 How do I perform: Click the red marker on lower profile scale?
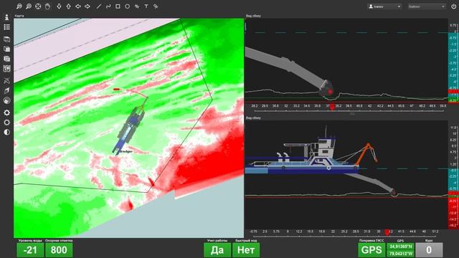[387, 232]
